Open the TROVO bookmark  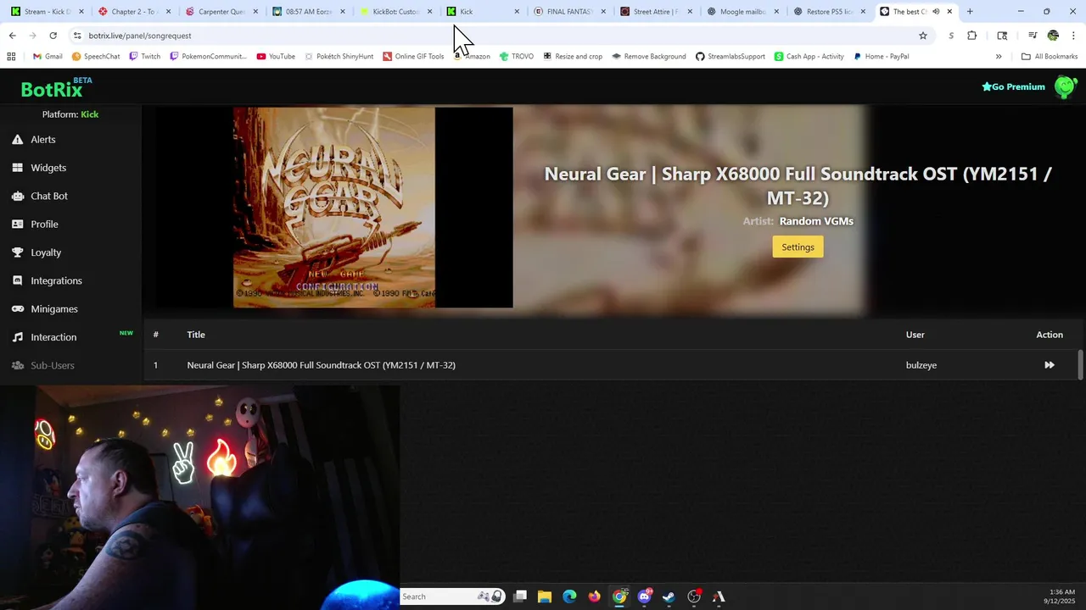[516, 57]
